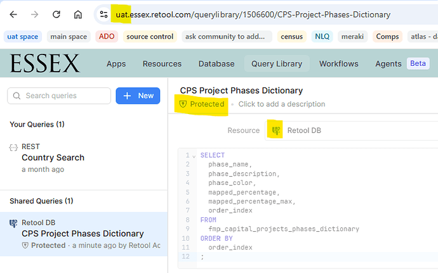Image resolution: width=438 pixels, height=273 pixels.
Task: Select the Country Search REST query
Action: pos(53,158)
